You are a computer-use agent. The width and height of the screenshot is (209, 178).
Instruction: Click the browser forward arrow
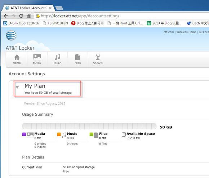pos(13,16)
